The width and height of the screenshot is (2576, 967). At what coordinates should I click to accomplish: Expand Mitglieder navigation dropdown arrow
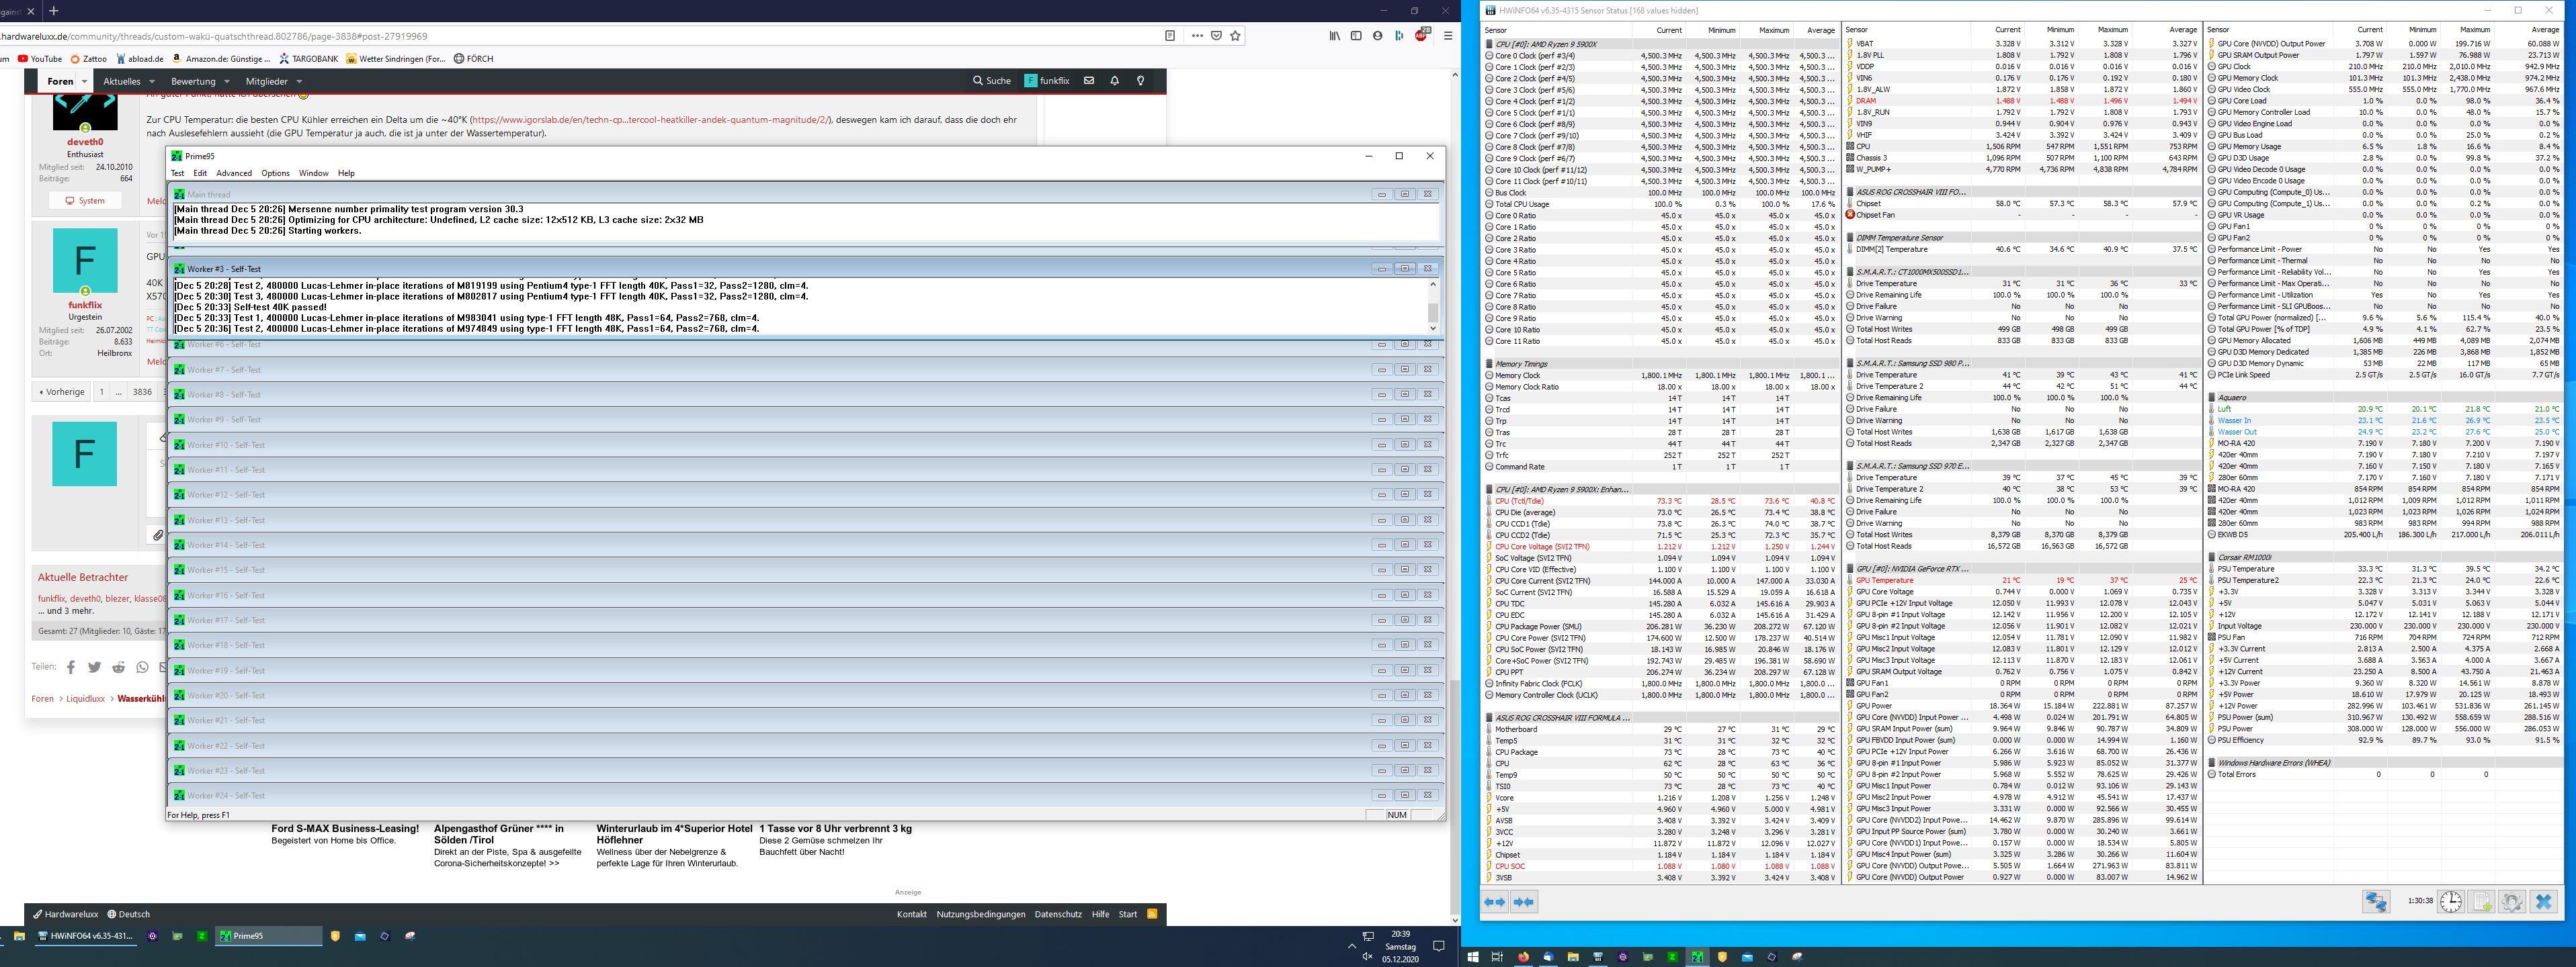tap(299, 82)
